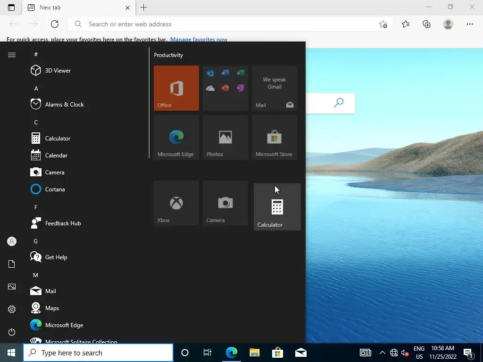Image resolution: width=483 pixels, height=362 pixels.
Task: Open Task View on taskbar
Action: tap(208, 353)
